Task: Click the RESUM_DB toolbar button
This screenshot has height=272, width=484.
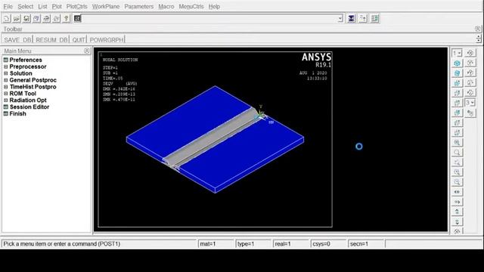Action: click(51, 40)
